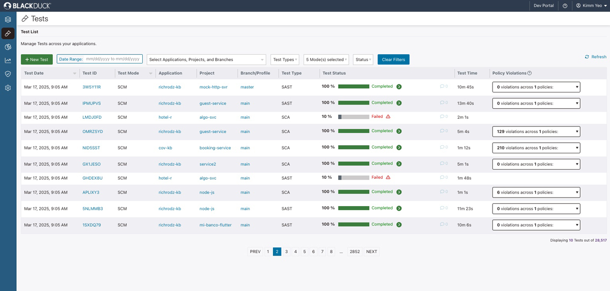Open the comment icon for test NID5SST

(x=442, y=147)
